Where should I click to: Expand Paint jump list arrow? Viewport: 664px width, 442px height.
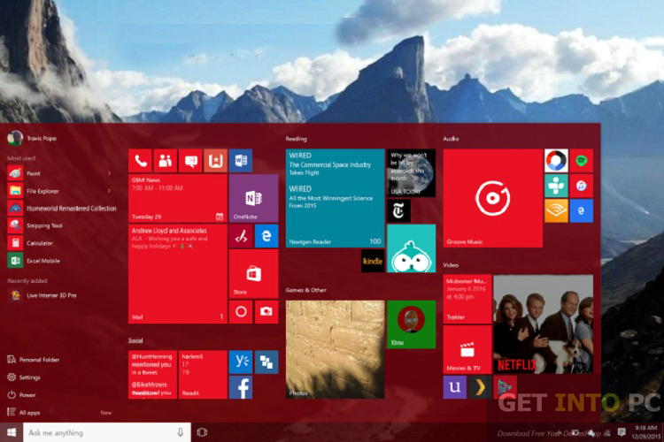(x=109, y=173)
